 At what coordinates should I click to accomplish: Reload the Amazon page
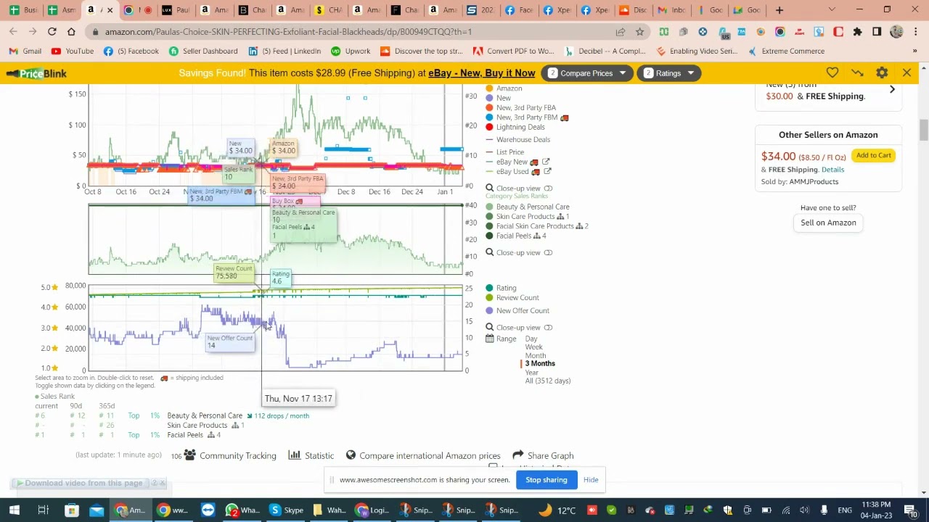point(52,32)
